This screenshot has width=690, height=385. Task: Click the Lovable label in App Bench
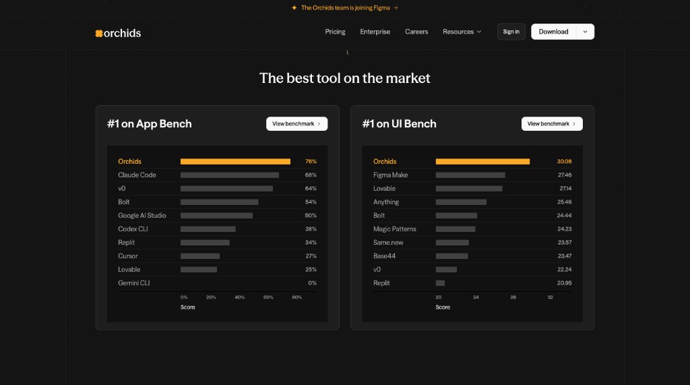click(x=129, y=270)
